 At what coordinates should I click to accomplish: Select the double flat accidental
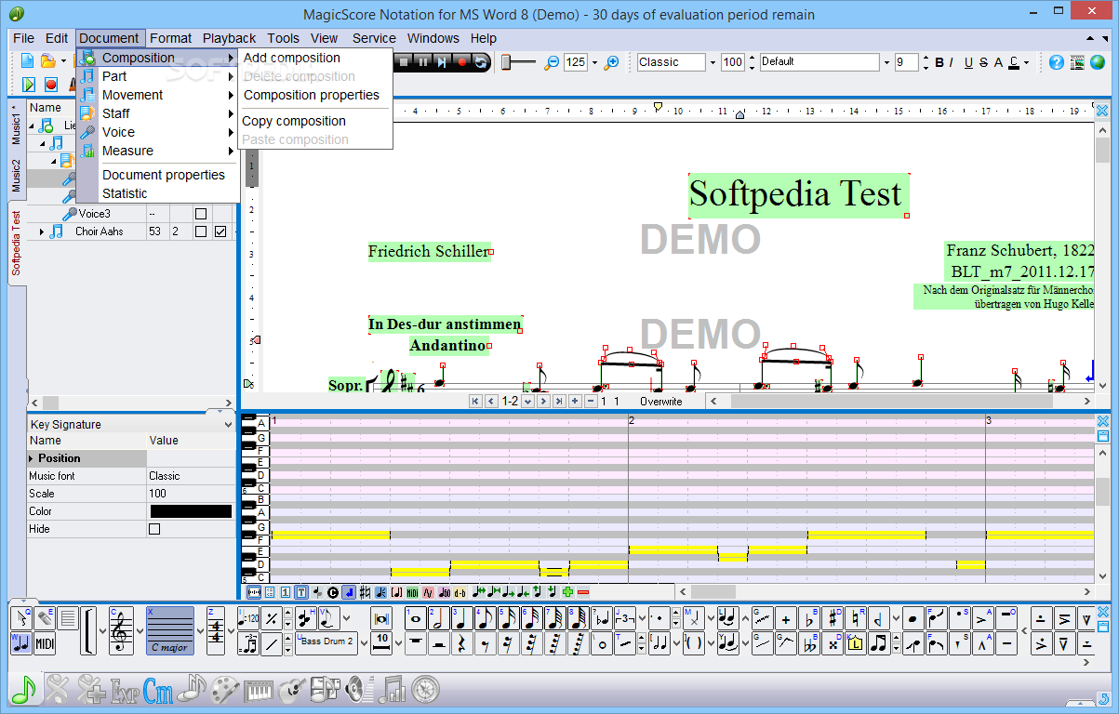point(809,643)
